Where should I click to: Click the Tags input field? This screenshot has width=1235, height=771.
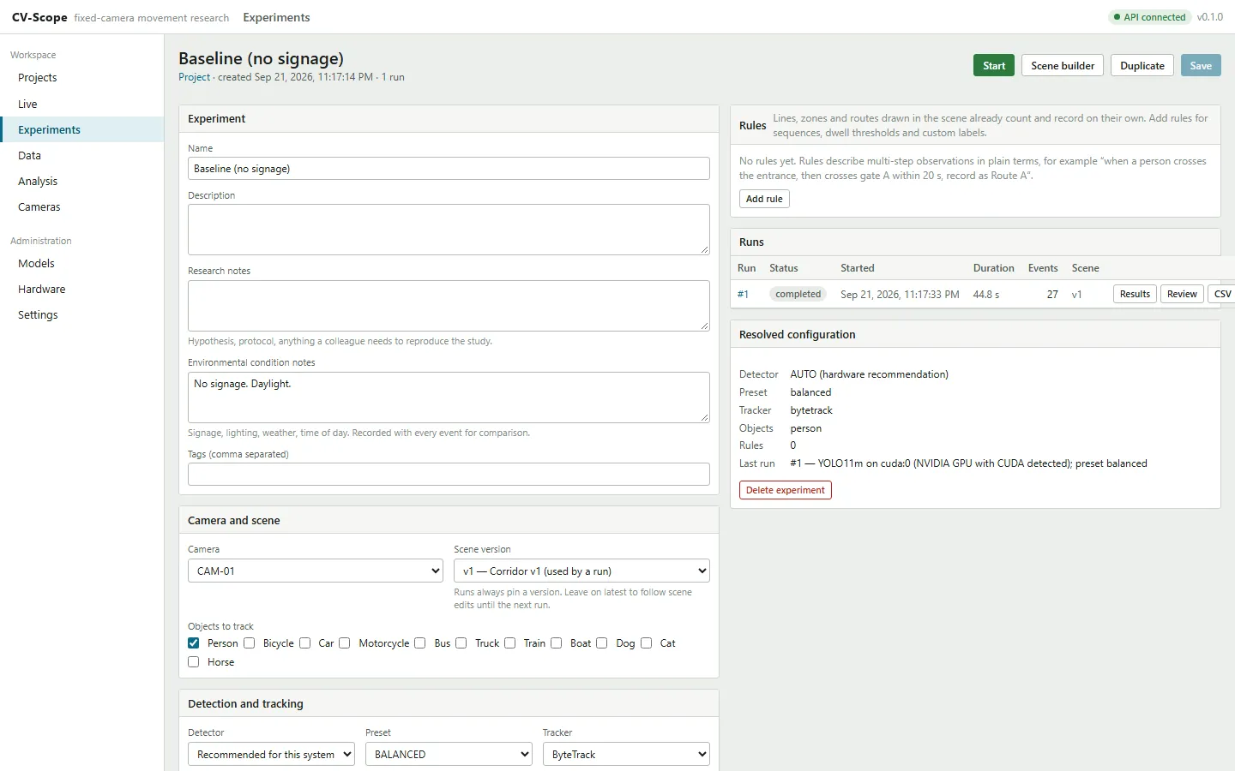click(449, 475)
